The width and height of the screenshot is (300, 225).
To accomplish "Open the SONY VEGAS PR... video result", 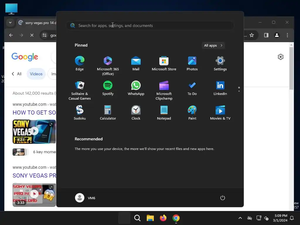I will (34, 175).
